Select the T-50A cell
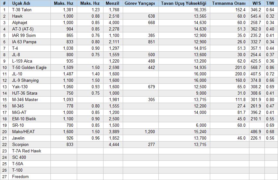 pos(30,164)
